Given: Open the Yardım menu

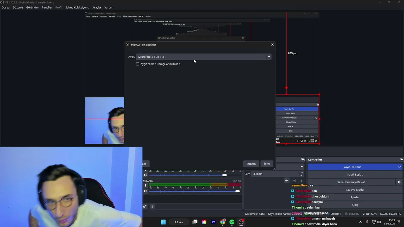Looking at the screenshot, I should [109, 7].
